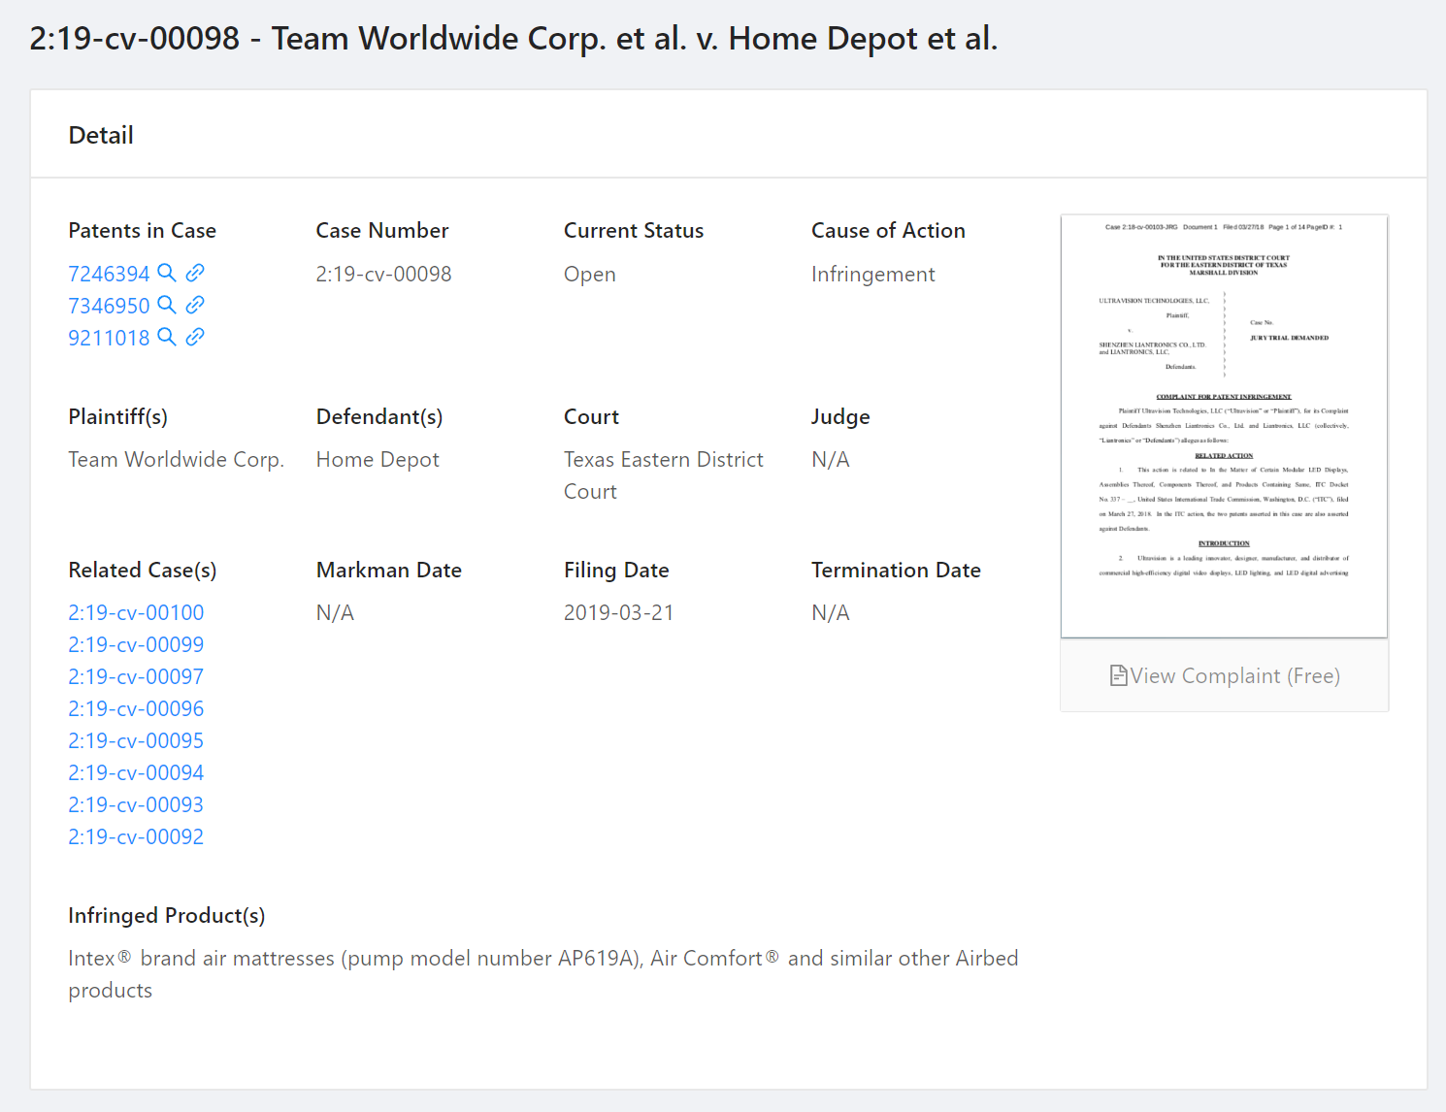Viewport: 1446px width, 1112px height.
Task: Click the case number value 2:19-cv-00098
Action: (383, 274)
